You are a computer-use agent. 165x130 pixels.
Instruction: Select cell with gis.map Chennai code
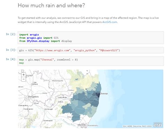(91, 61)
